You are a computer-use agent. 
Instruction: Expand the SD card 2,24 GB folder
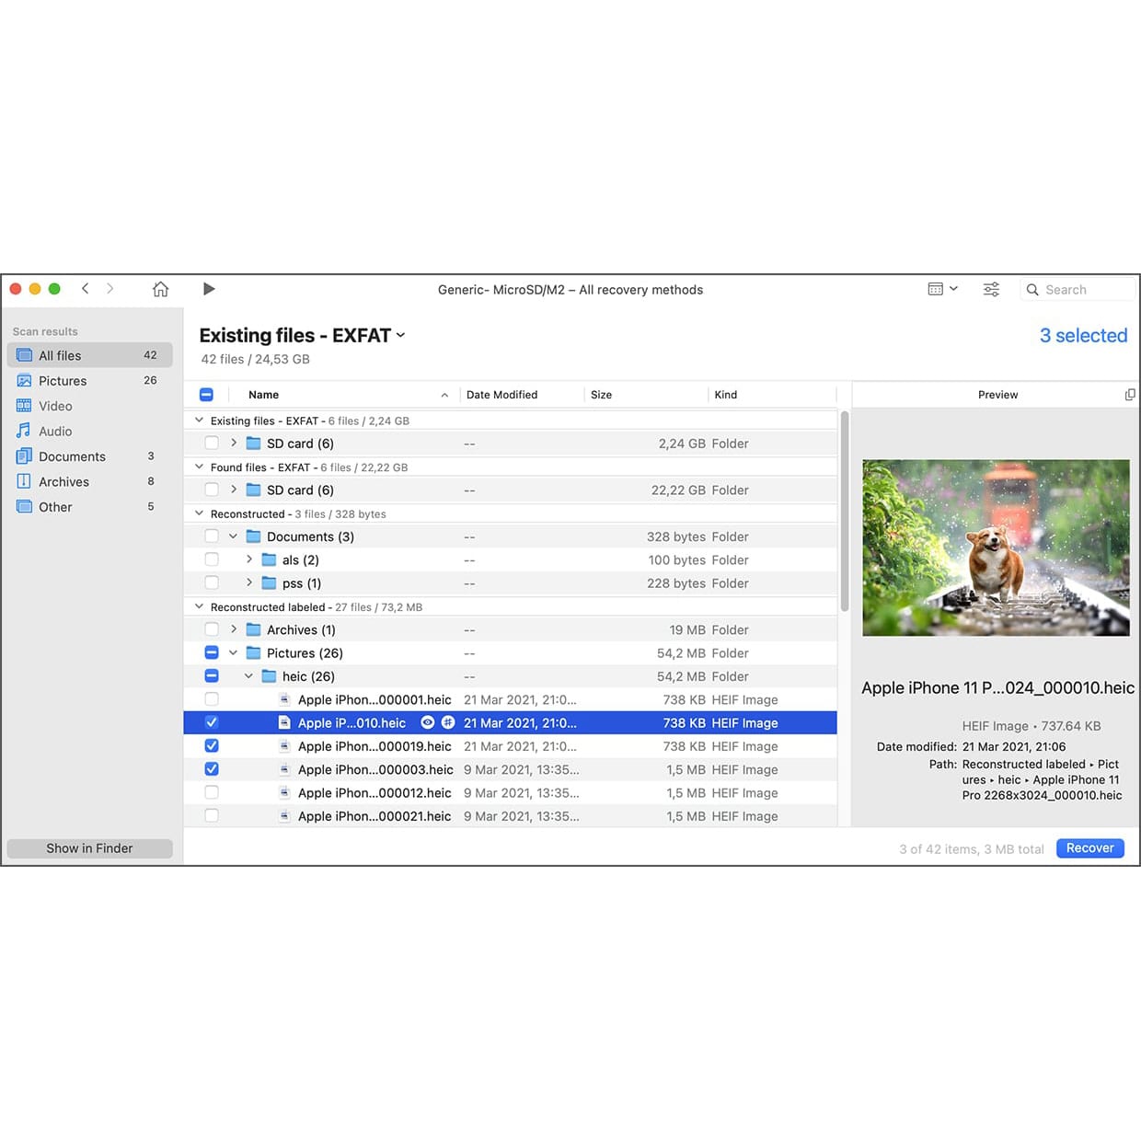point(234,443)
